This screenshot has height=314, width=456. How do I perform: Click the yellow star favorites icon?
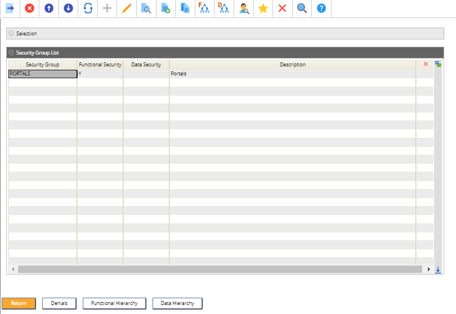tap(263, 8)
